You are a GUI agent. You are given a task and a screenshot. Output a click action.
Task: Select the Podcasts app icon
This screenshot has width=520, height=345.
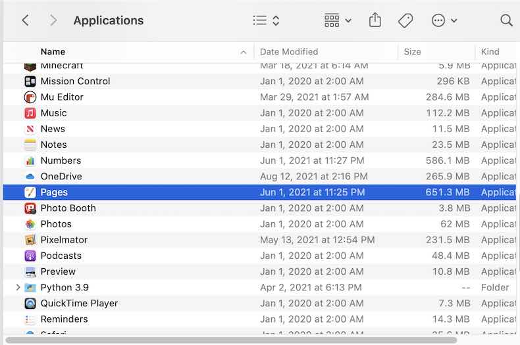point(30,256)
